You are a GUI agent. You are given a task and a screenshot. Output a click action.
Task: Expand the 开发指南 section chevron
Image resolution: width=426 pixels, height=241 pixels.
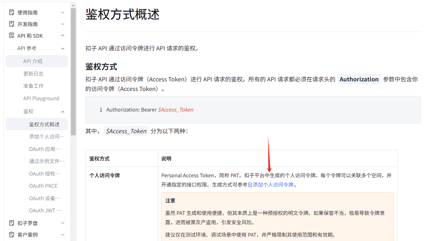63,24
